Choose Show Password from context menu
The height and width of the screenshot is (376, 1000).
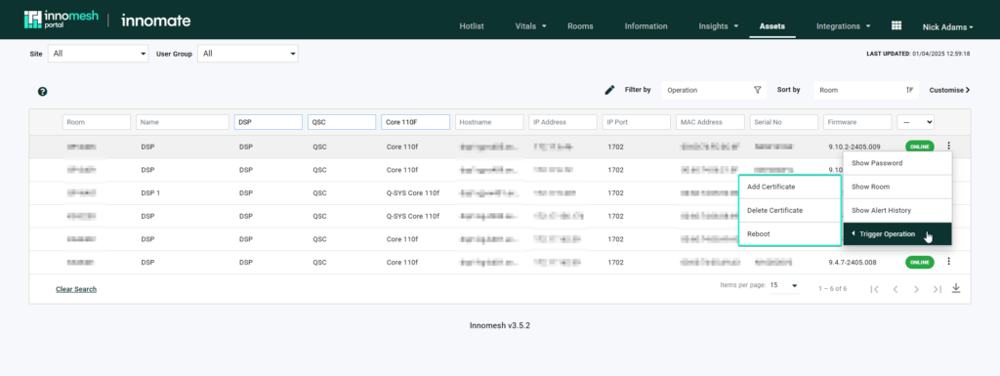coord(897,163)
